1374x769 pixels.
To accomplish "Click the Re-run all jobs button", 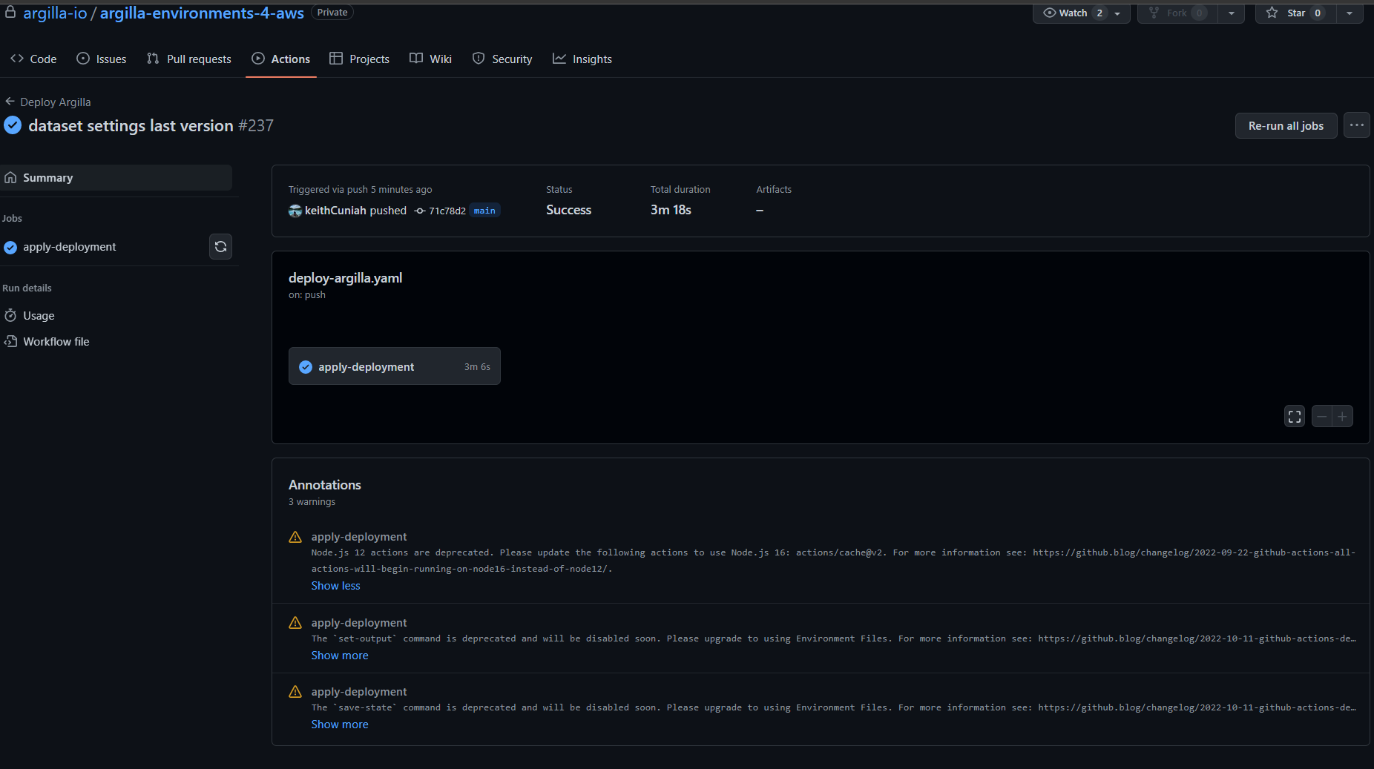I will coord(1286,125).
